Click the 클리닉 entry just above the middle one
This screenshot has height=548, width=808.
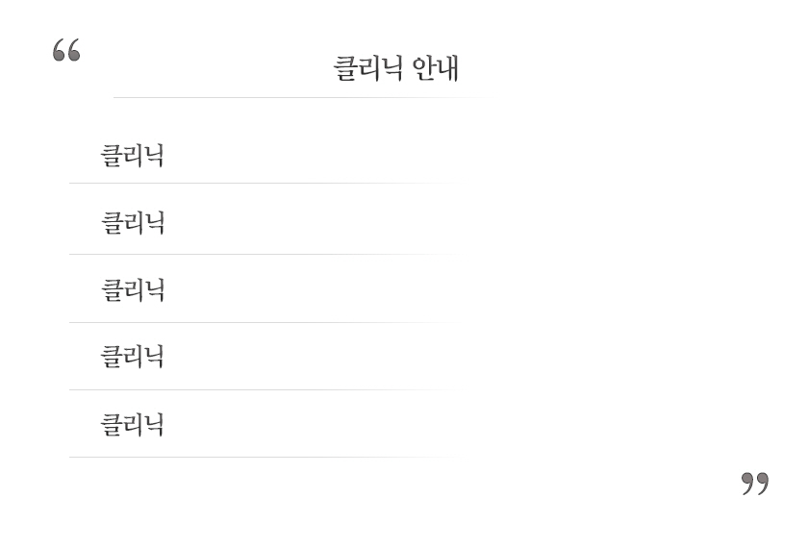(133, 223)
